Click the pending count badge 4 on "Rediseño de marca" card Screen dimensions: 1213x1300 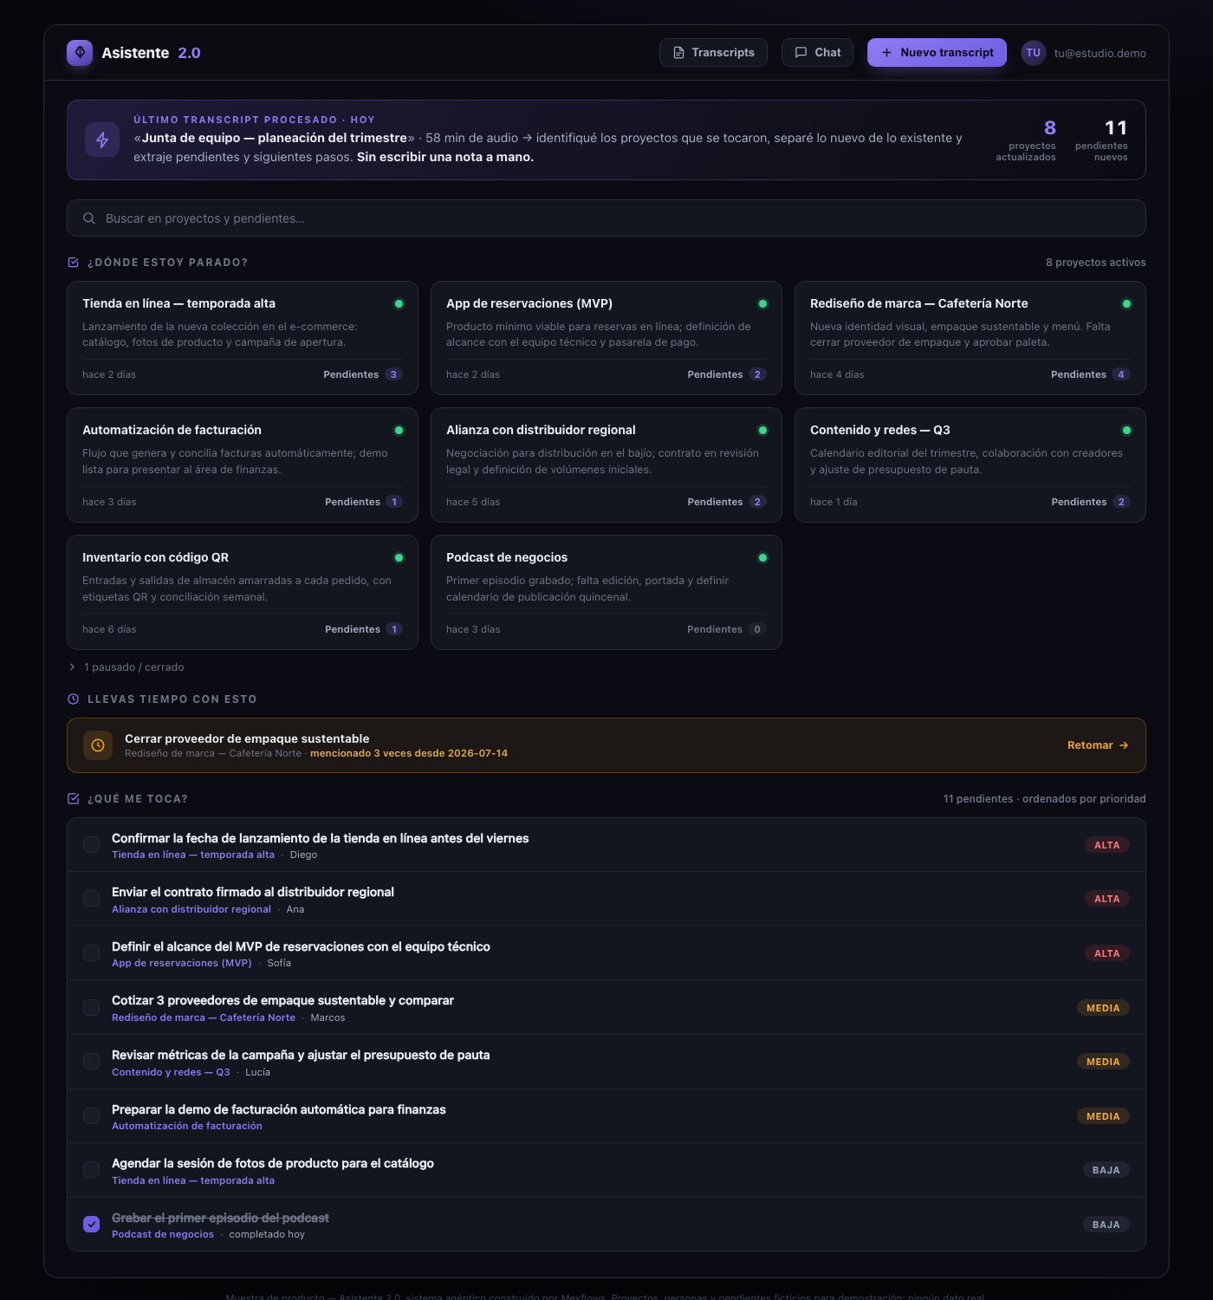(x=1121, y=374)
